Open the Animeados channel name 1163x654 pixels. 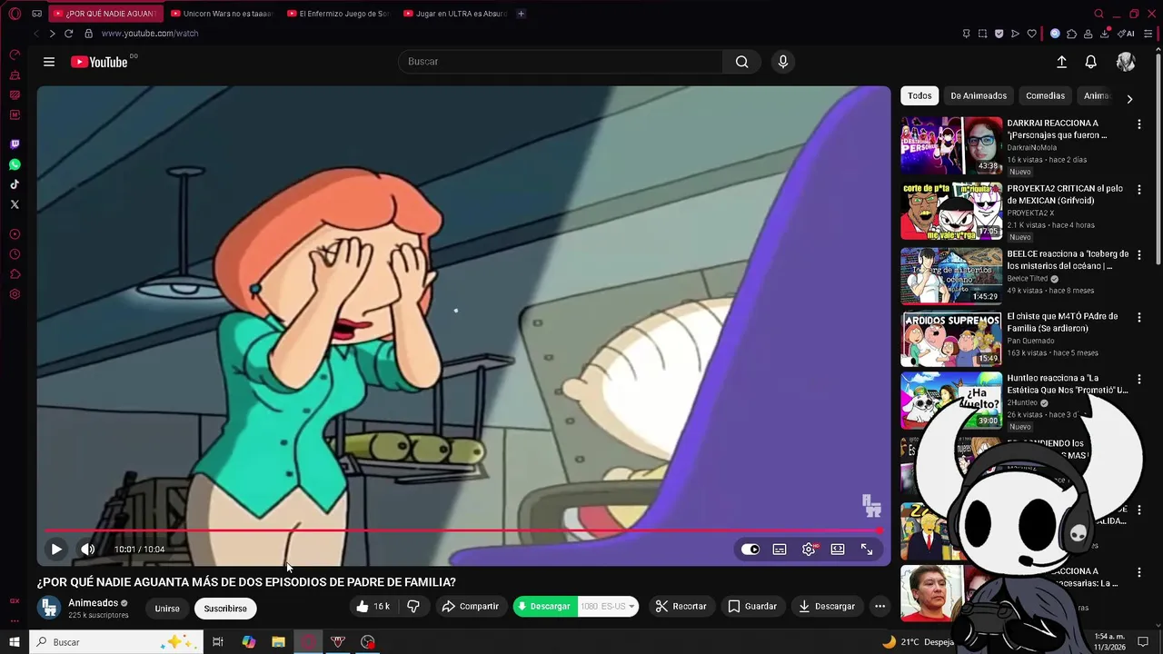(x=94, y=603)
